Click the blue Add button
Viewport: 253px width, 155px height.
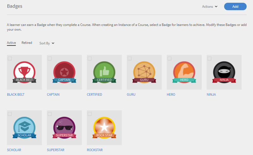tap(235, 7)
